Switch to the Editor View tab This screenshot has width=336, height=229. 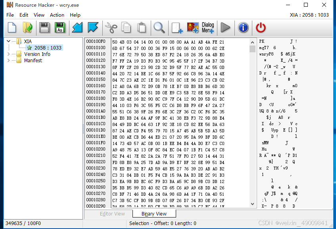(x=112, y=214)
